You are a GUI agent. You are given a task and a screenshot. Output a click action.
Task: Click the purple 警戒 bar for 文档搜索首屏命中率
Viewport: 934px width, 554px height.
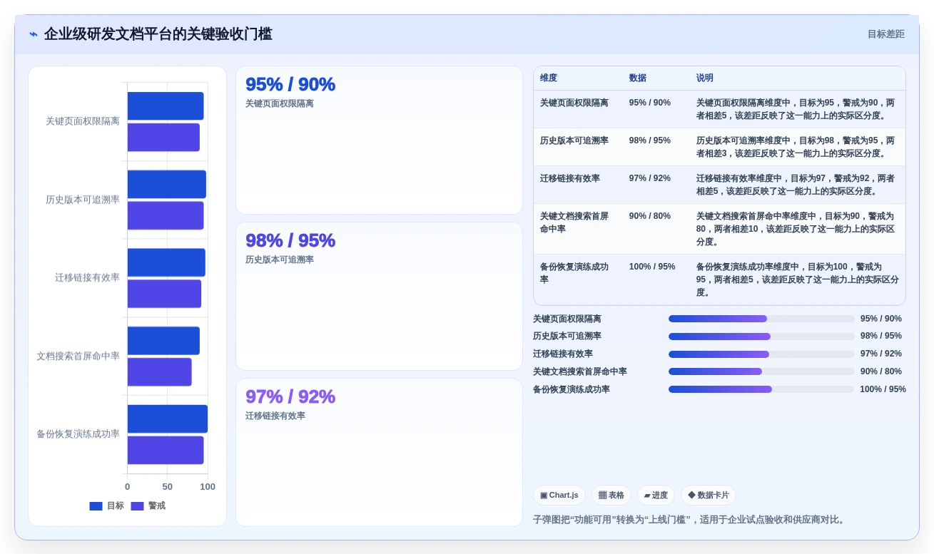tap(160, 371)
